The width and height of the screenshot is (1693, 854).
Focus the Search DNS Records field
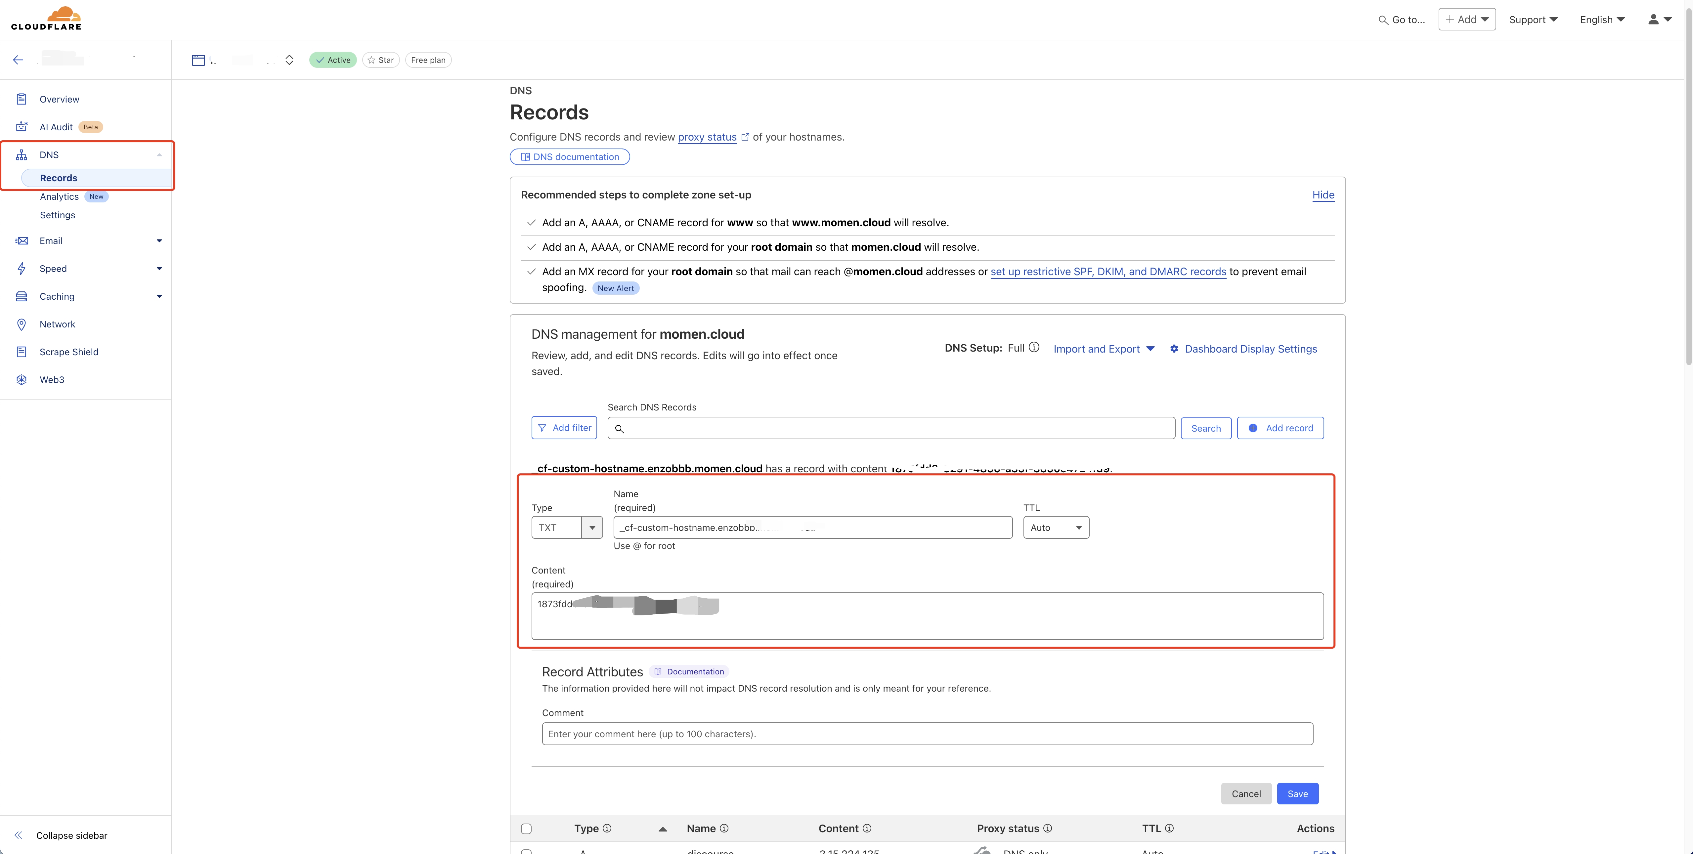(891, 428)
